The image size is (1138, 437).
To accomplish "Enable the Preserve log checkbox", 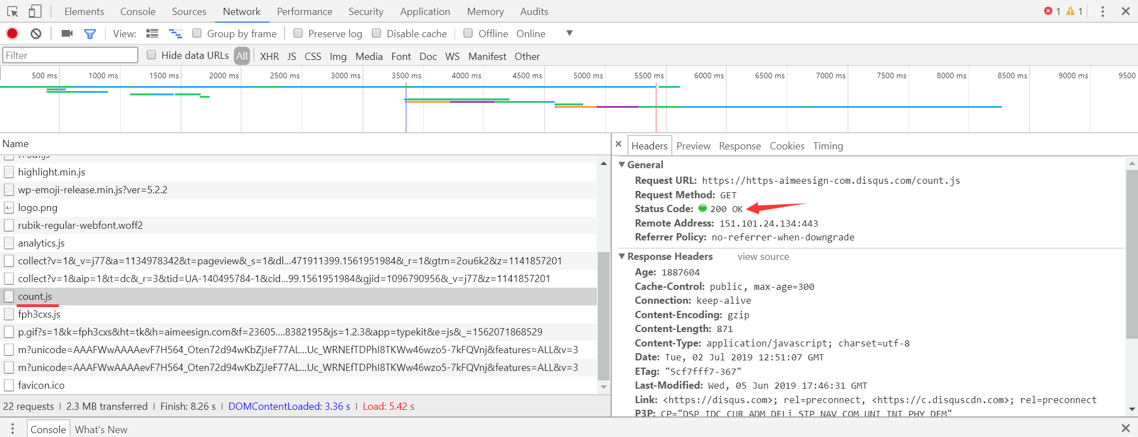I will click(x=298, y=33).
